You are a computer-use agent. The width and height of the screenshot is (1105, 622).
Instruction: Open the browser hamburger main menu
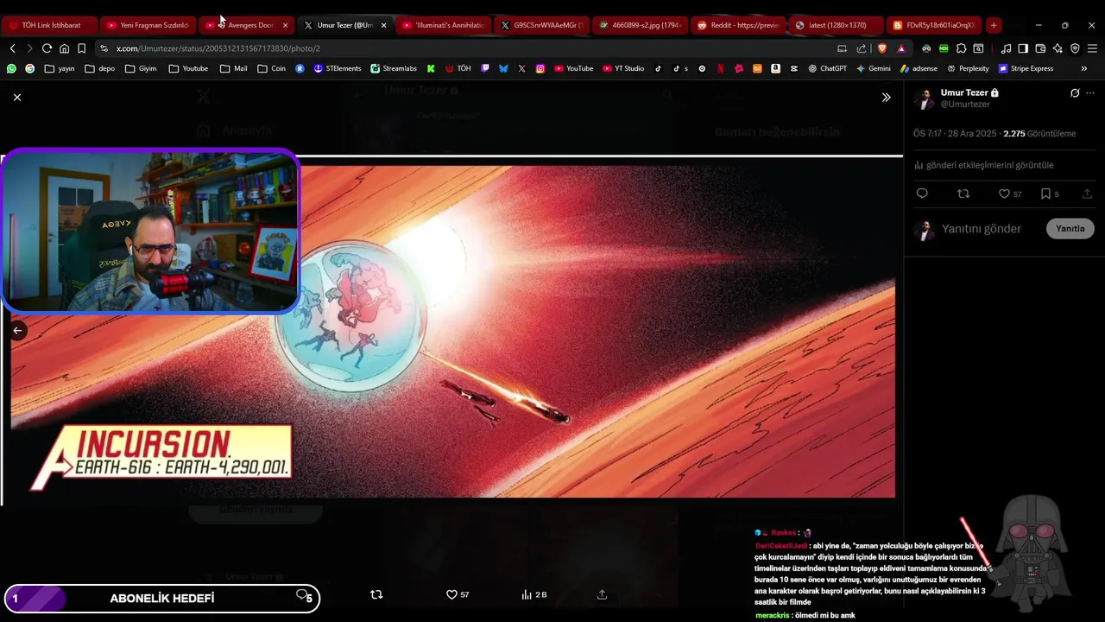click(1092, 48)
